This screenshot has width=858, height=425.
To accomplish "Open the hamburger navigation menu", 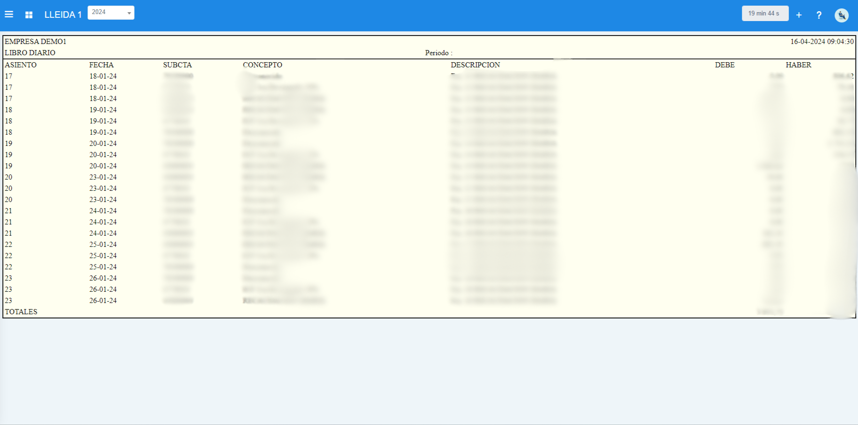I will pyautogui.click(x=9, y=14).
